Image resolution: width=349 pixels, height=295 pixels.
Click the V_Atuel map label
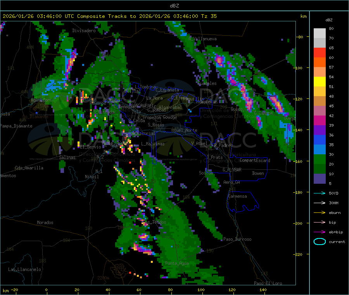[x=199, y=143]
